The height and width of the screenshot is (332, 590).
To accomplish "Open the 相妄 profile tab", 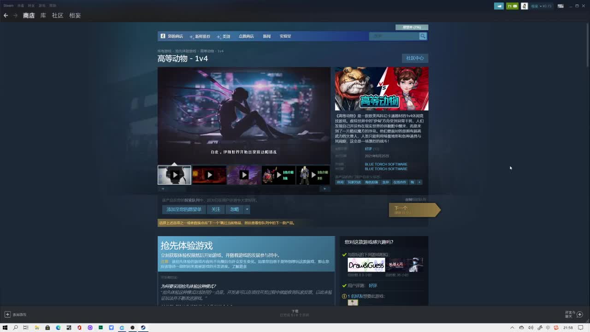I will pos(75,15).
